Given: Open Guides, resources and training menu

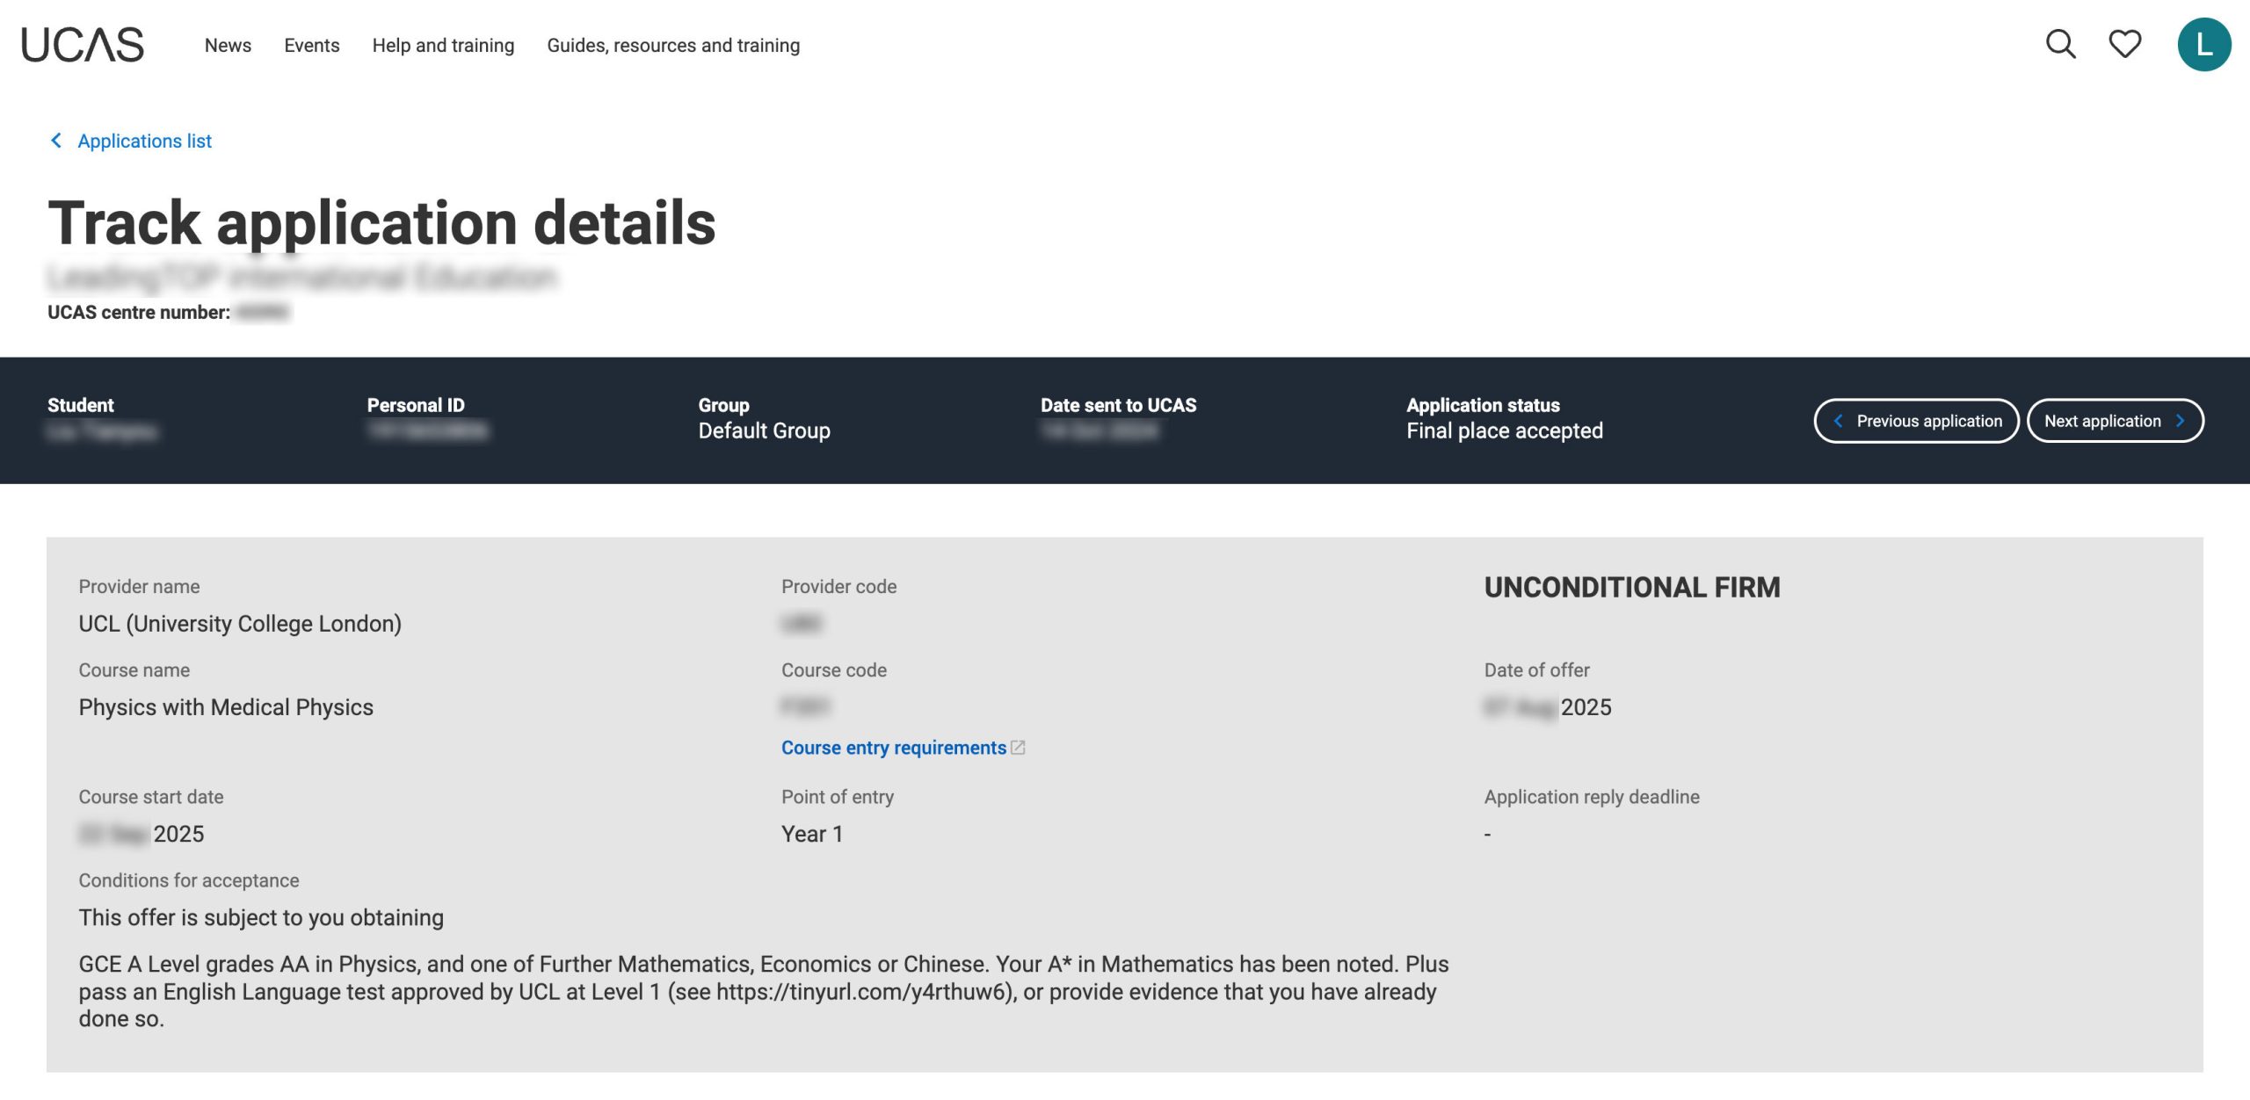Looking at the screenshot, I should coord(673,46).
